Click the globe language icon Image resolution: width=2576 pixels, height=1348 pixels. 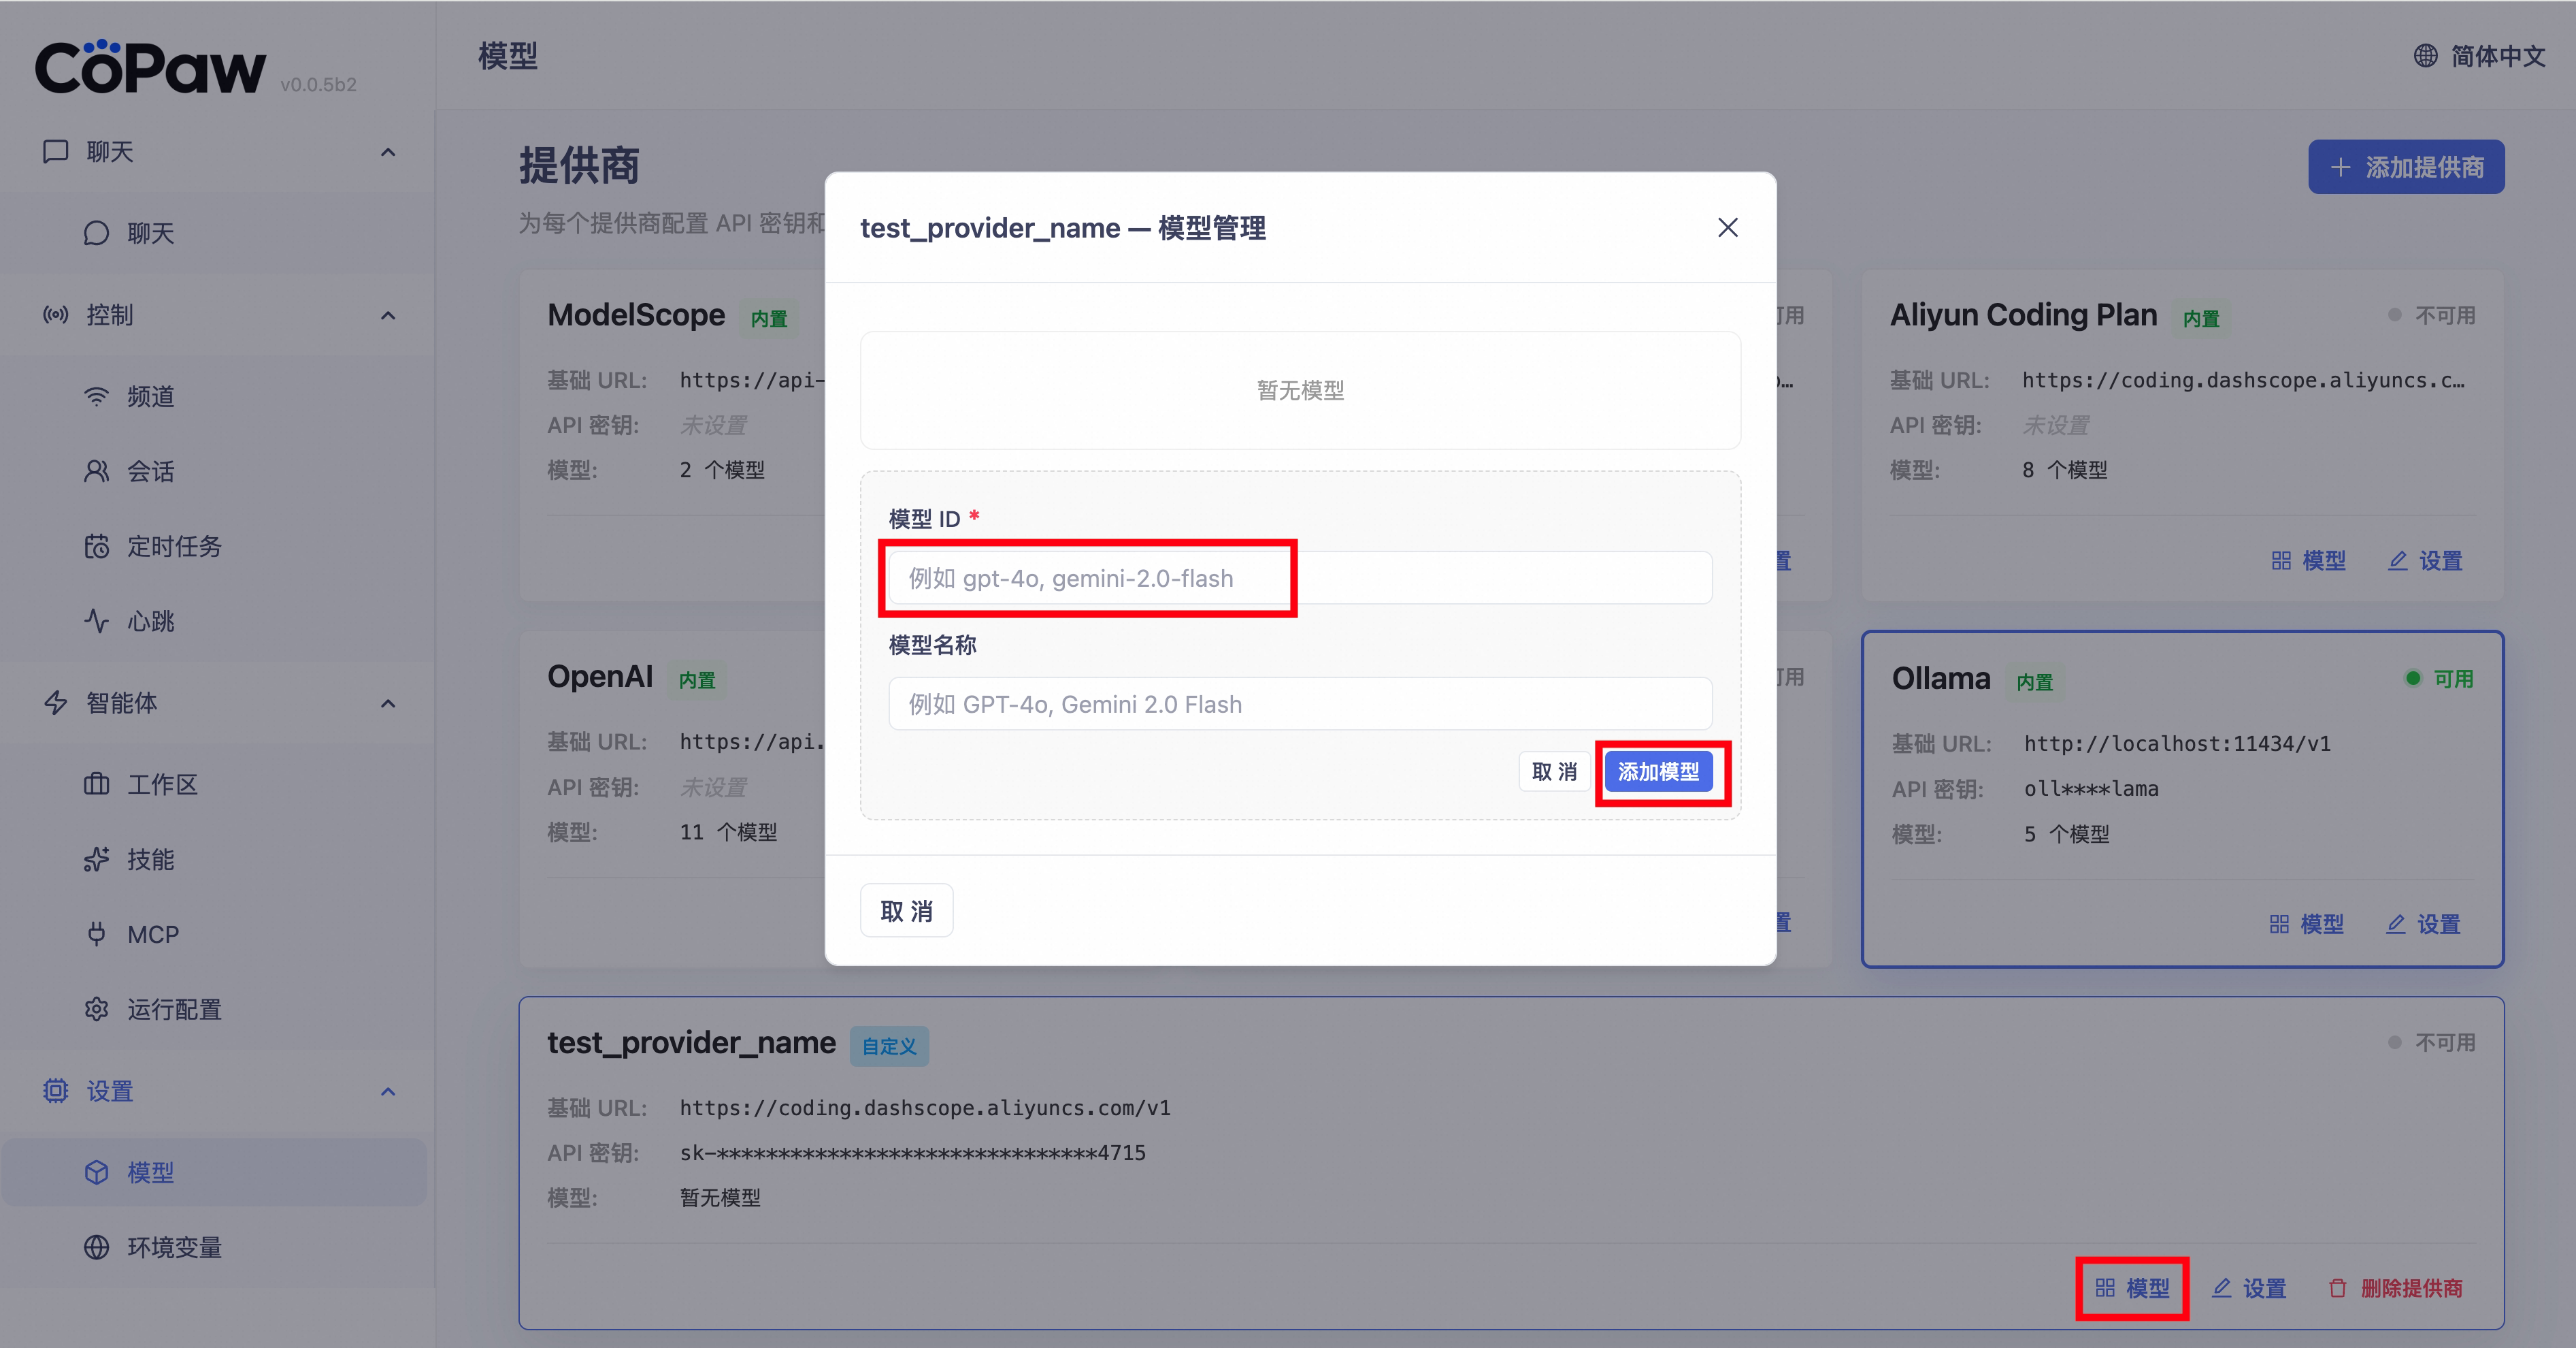click(2425, 56)
